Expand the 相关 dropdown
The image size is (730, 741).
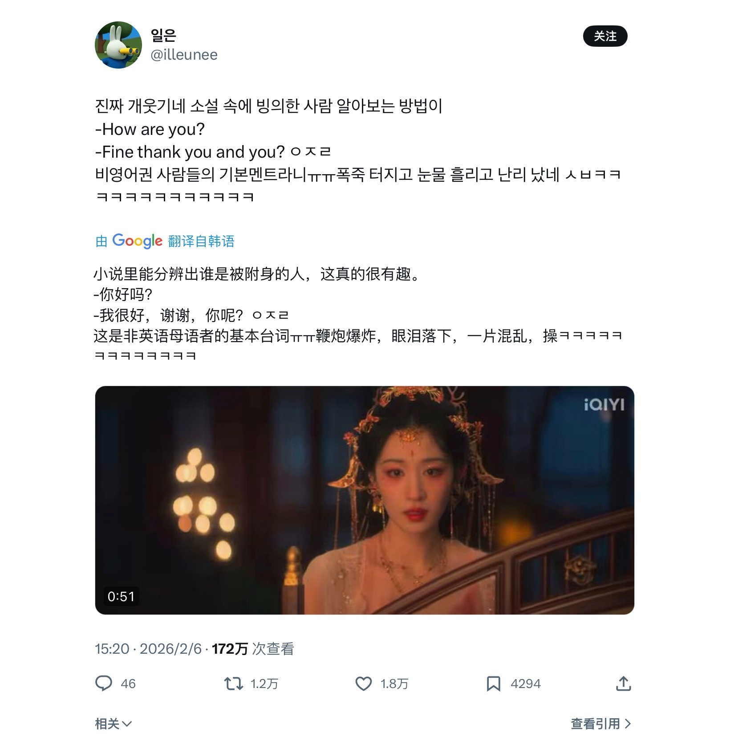[113, 724]
